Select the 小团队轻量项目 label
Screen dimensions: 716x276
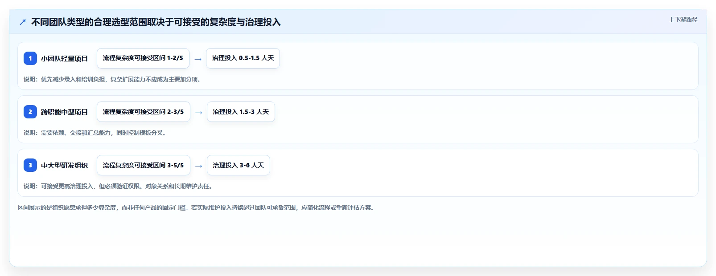(x=64, y=59)
